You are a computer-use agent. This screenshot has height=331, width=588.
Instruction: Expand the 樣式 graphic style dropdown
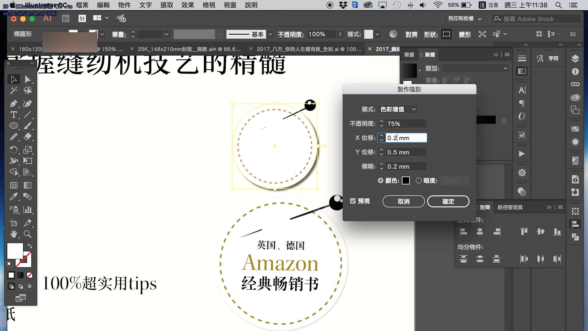(x=377, y=34)
